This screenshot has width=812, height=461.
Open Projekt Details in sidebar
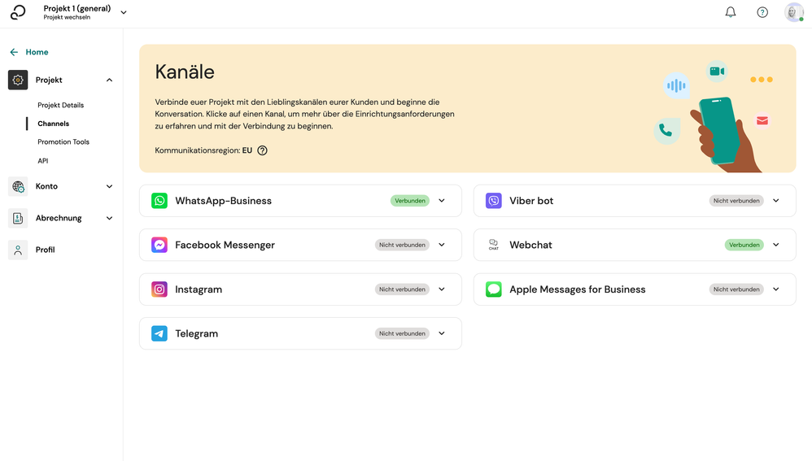tap(60, 105)
